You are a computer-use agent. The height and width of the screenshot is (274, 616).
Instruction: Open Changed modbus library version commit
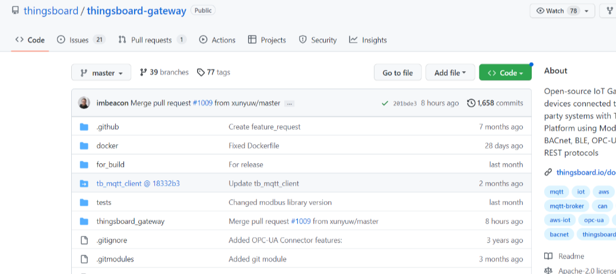(280, 202)
